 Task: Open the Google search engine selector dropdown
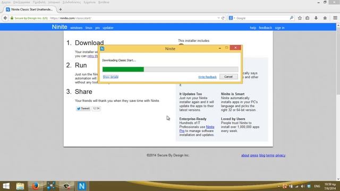click(x=232, y=18)
